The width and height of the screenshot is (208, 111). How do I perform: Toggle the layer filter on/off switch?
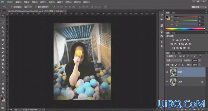200,56
